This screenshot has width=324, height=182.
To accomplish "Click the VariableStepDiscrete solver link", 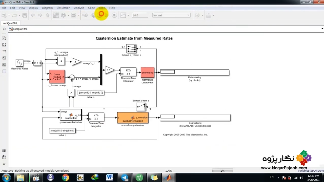I will [311, 171].
